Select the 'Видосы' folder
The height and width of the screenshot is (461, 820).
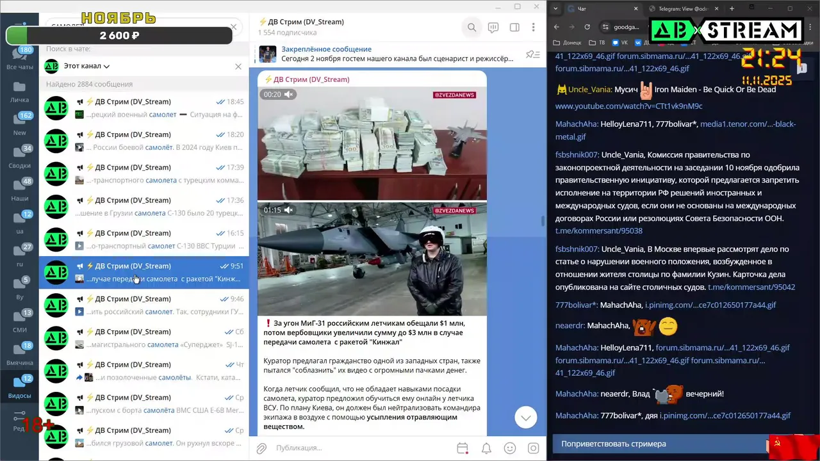(19, 387)
